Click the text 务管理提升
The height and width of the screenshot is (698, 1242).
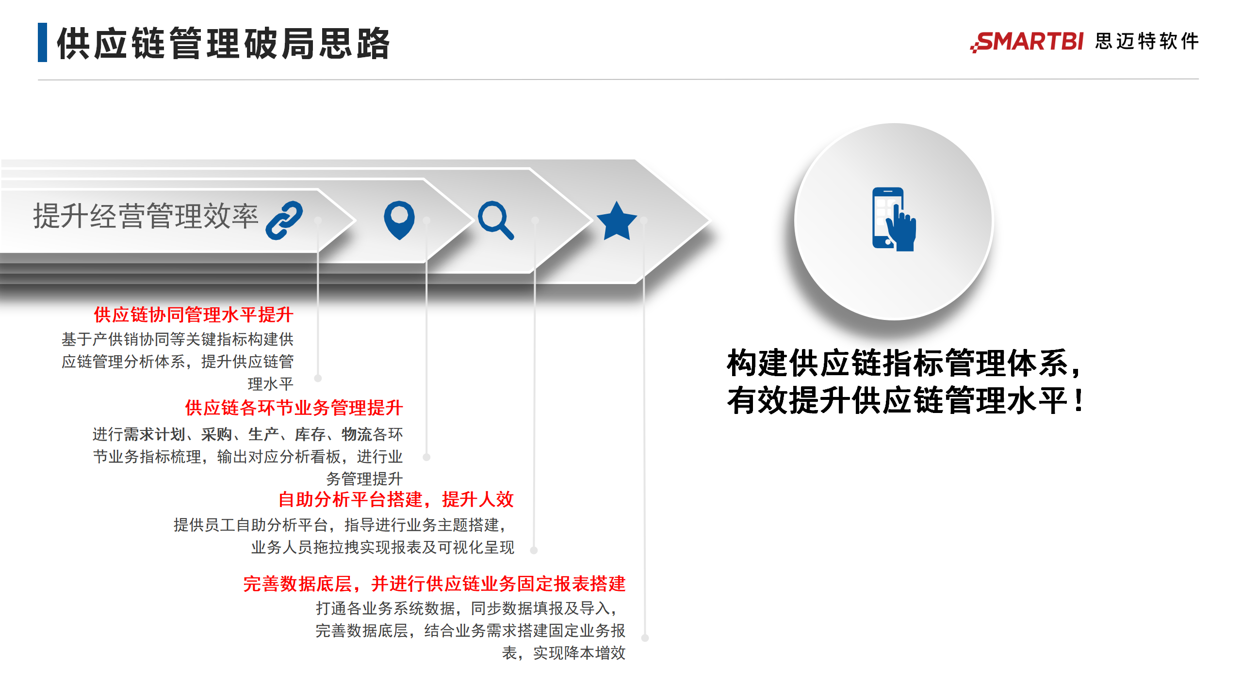pos(364,479)
